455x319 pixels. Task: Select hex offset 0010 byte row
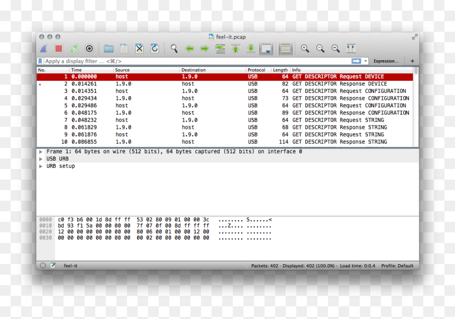(156, 226)
